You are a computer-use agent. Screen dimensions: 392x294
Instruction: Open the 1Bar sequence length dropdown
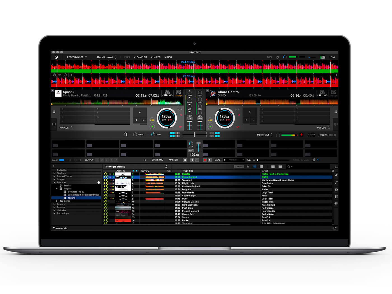click(251, 160)
